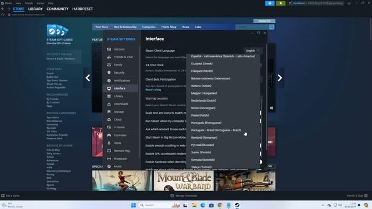372x209 pixels.
Task: Switch to the COMMUNITY tab
Action: [58, 9]
